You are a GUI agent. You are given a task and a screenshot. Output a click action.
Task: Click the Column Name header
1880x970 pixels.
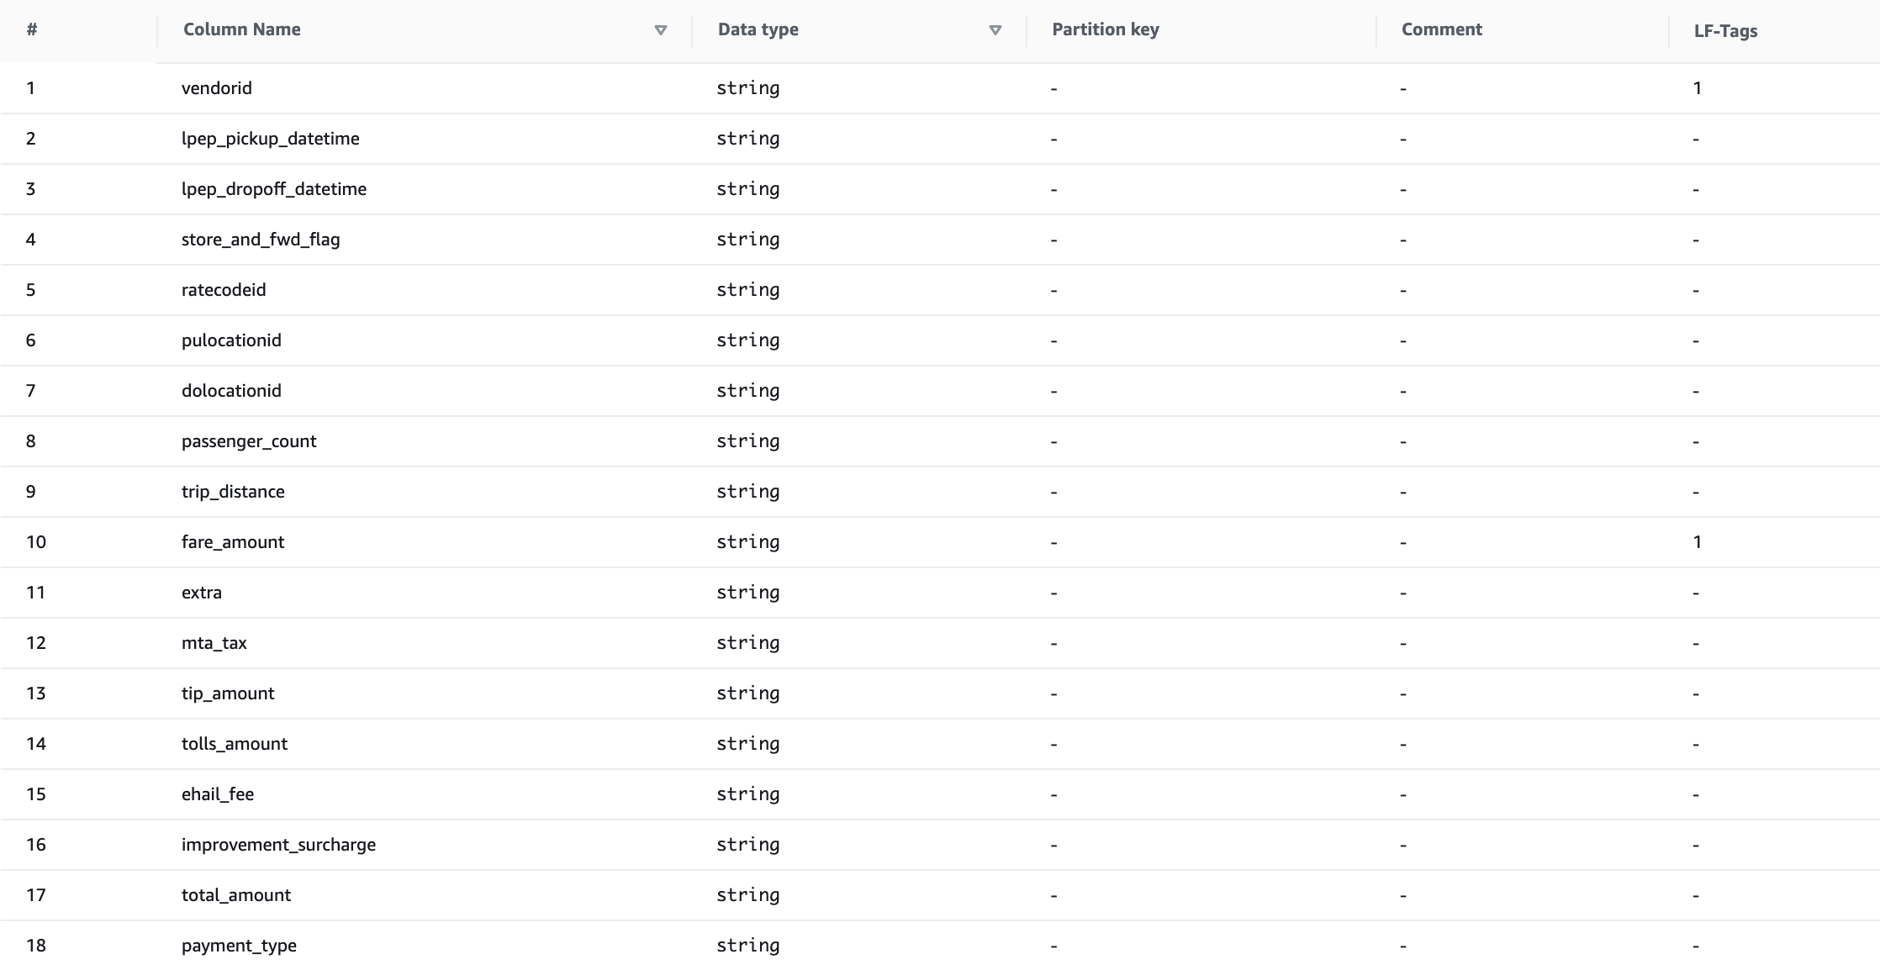point(242,29)
